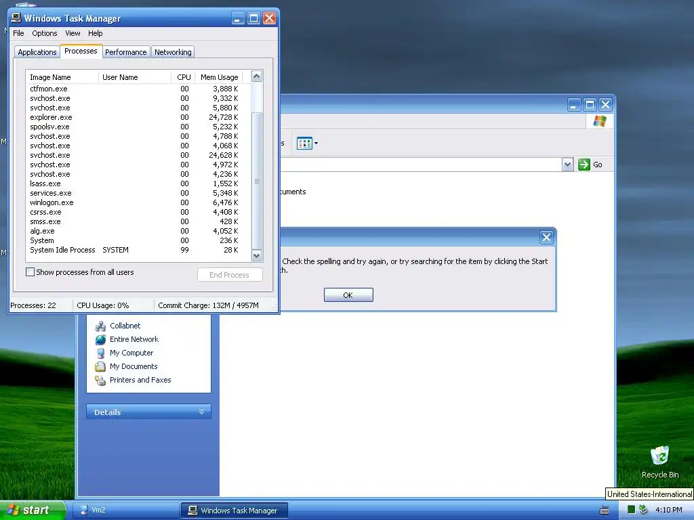
Task: Click the Start button
Action: click(33, 510)
